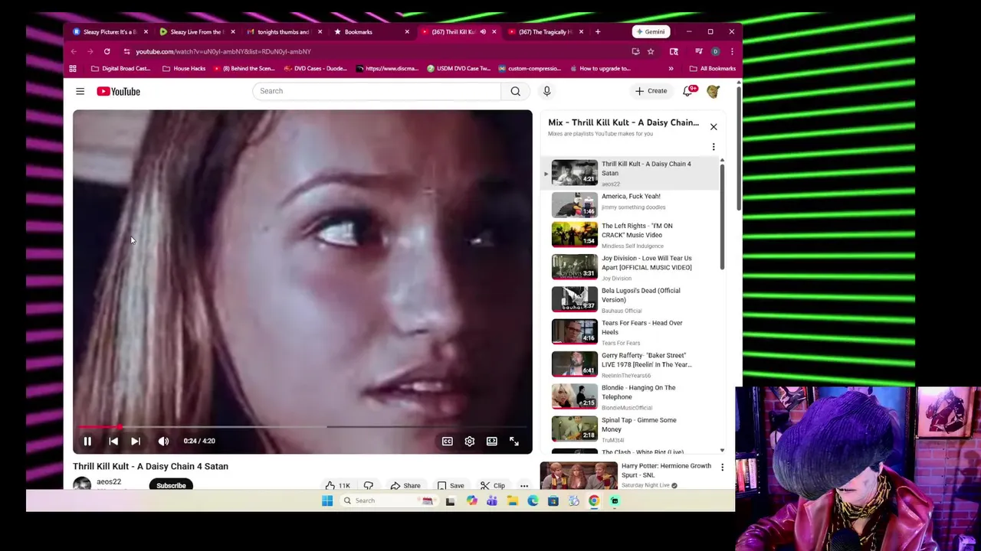Image resolution: width=981 pixels, height=551 pixels.
Task: Switch to the Bookmarks tab
Action: pyautogui.click(x=371, y=32)
